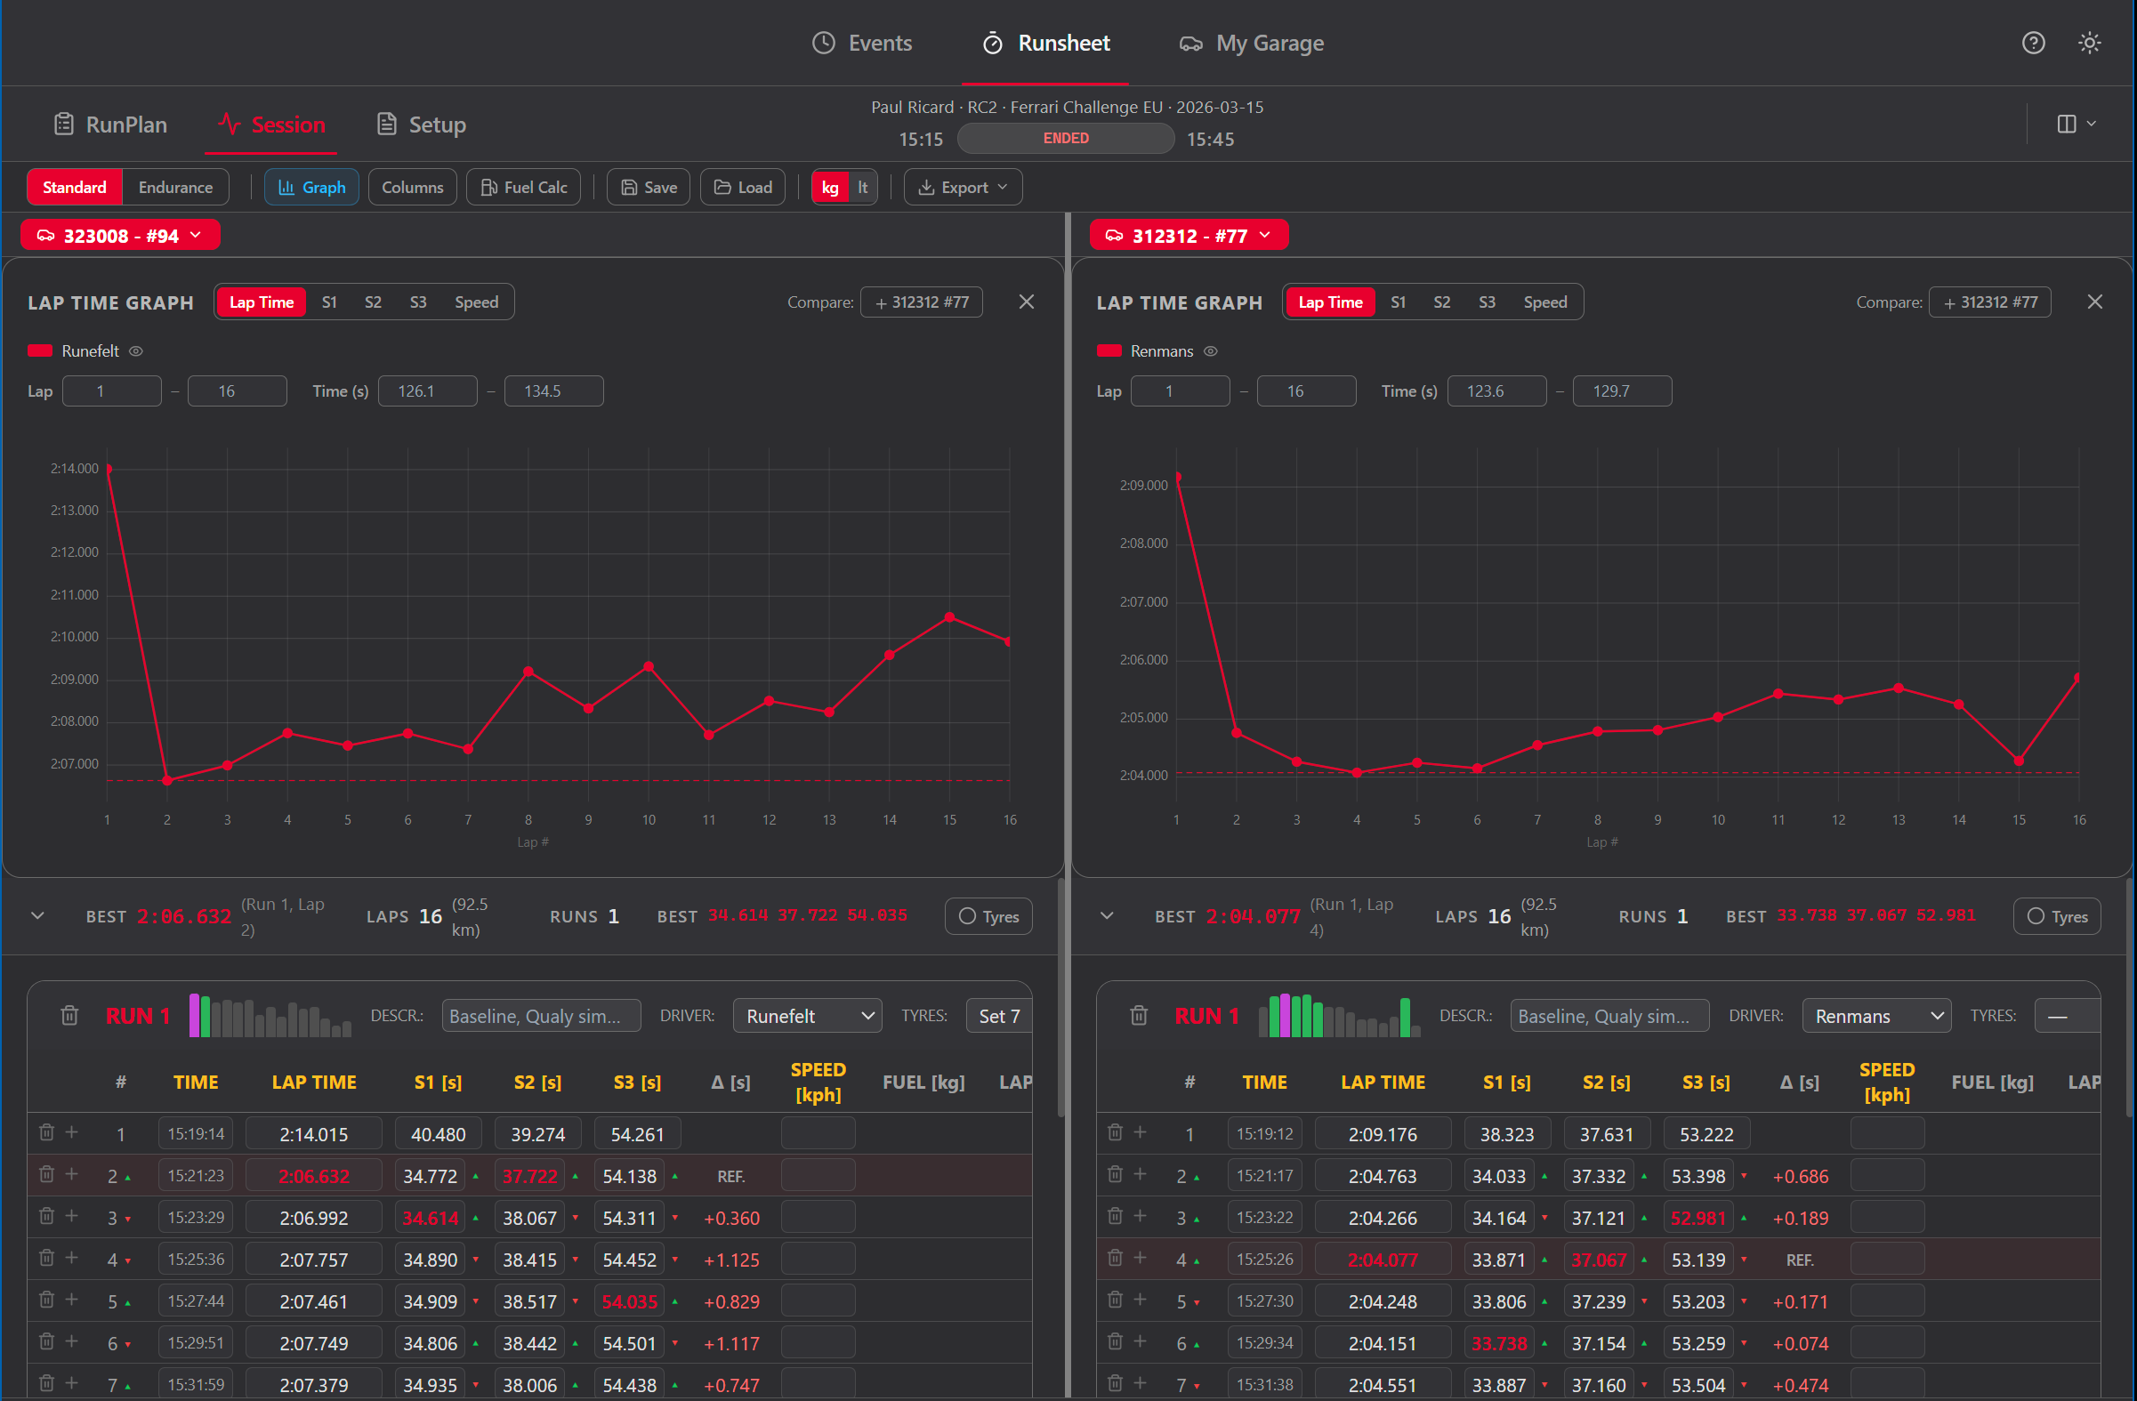Toggle visibility of the Renmans trace
Image resolution: width=2137 pixels, height=1401 pixels.
1210,351
